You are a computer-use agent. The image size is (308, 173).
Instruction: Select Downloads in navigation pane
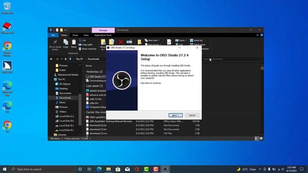(x=63, y=98)
